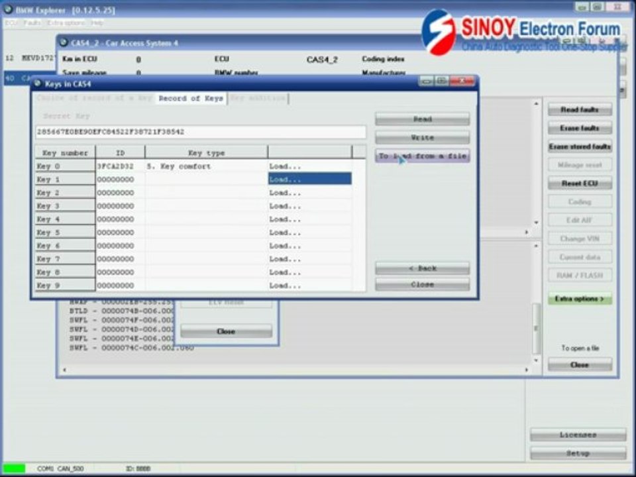Click Load... in the Key 3 row
Image resolution: width=636 pixels, height=477 pixels.
click(x=309, y=206)
